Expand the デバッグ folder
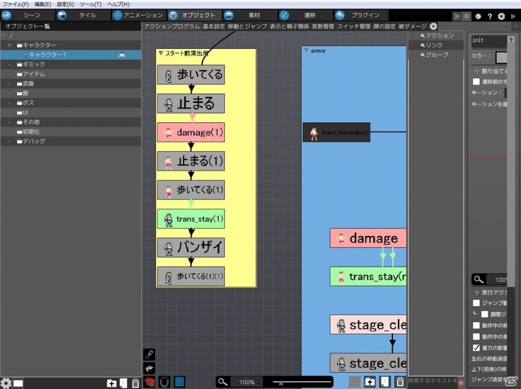The height and width of the screenshot is (389, 521). point(9,141)
